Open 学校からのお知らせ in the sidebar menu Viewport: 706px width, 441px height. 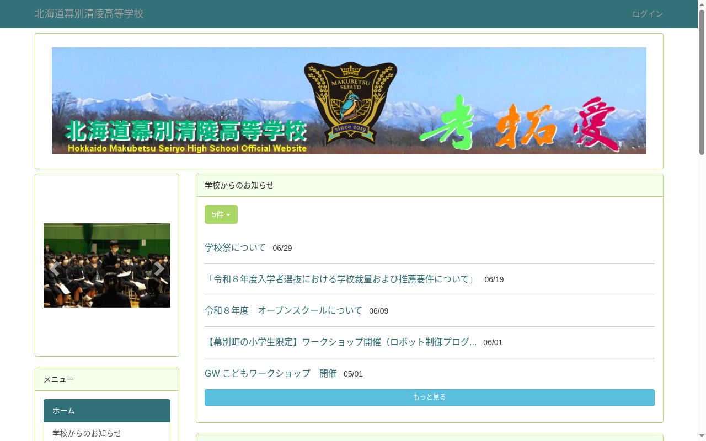(x=107, y=433)
